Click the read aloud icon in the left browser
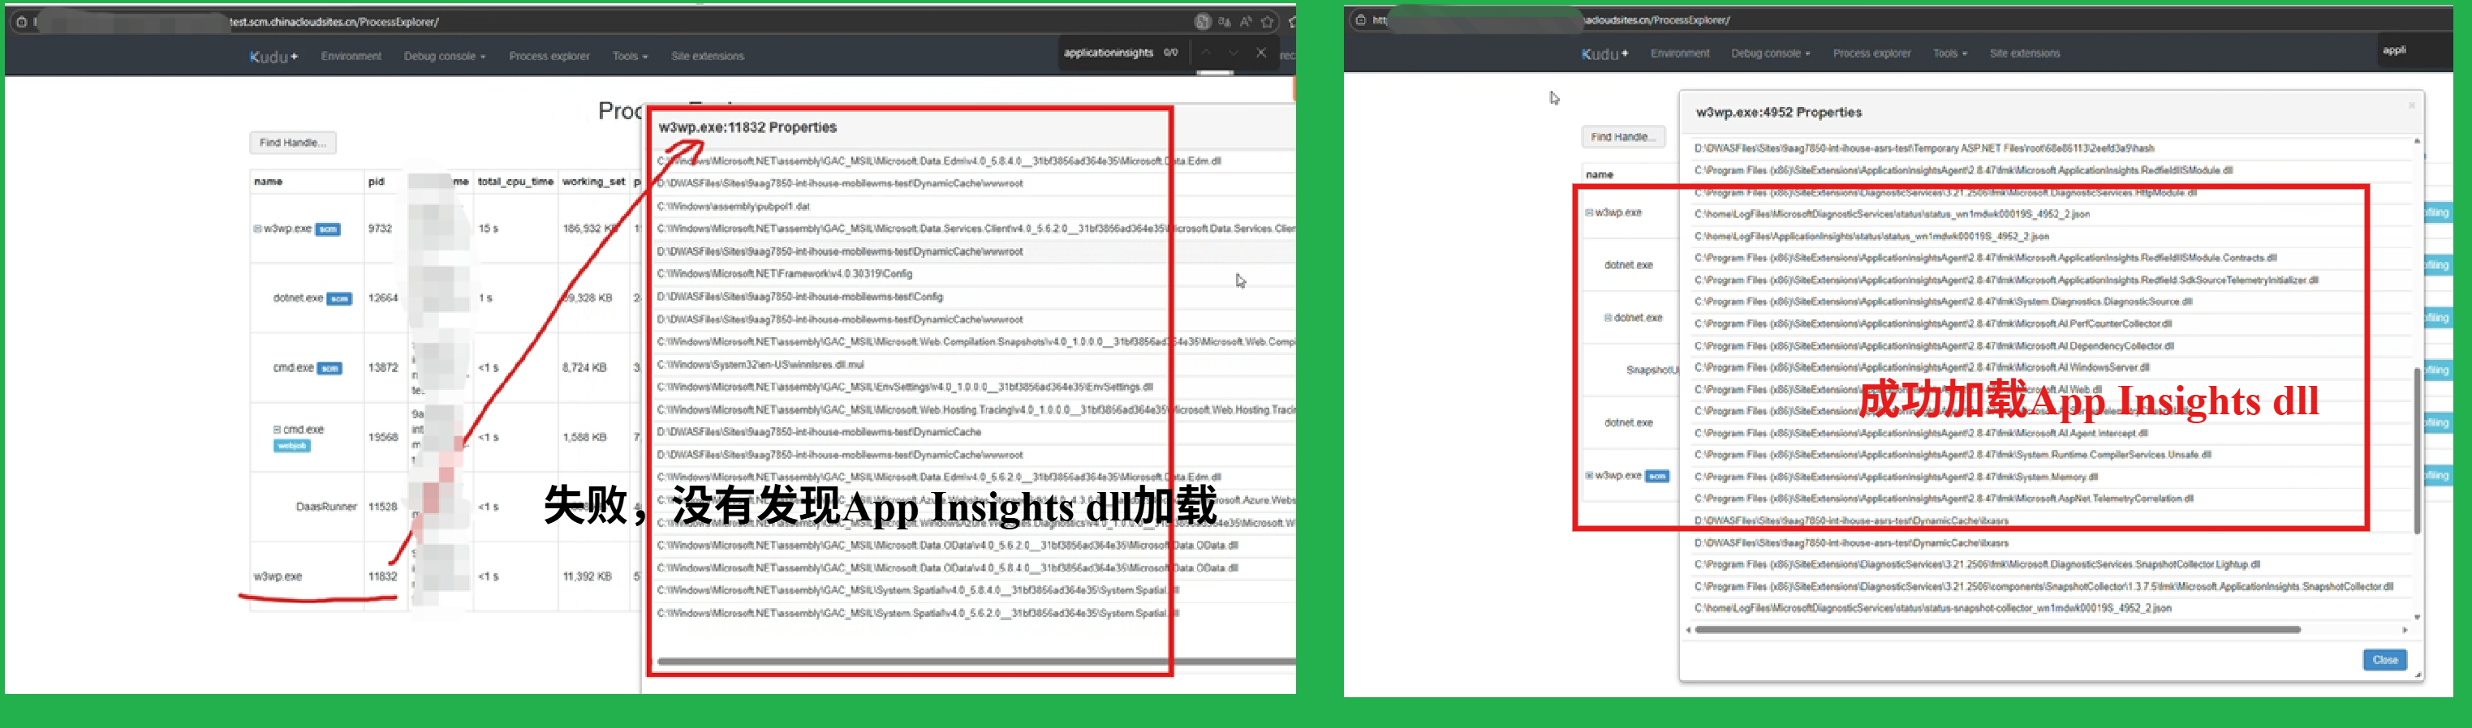 tap(1246, 21)
